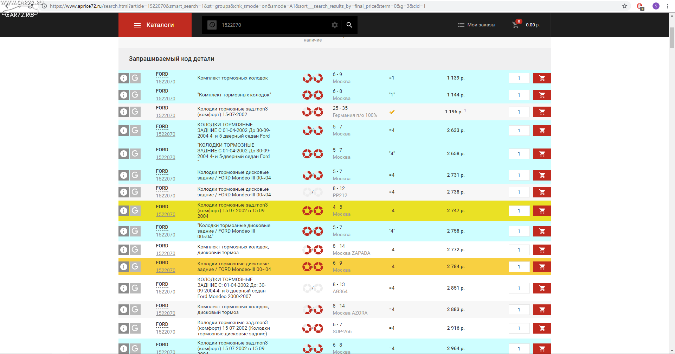Viewport: 675px width, 354px height.
Task: Click the browser extension icon
Action: click(x=640, y=6)
